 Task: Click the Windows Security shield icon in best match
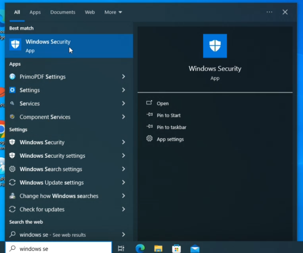15,44
